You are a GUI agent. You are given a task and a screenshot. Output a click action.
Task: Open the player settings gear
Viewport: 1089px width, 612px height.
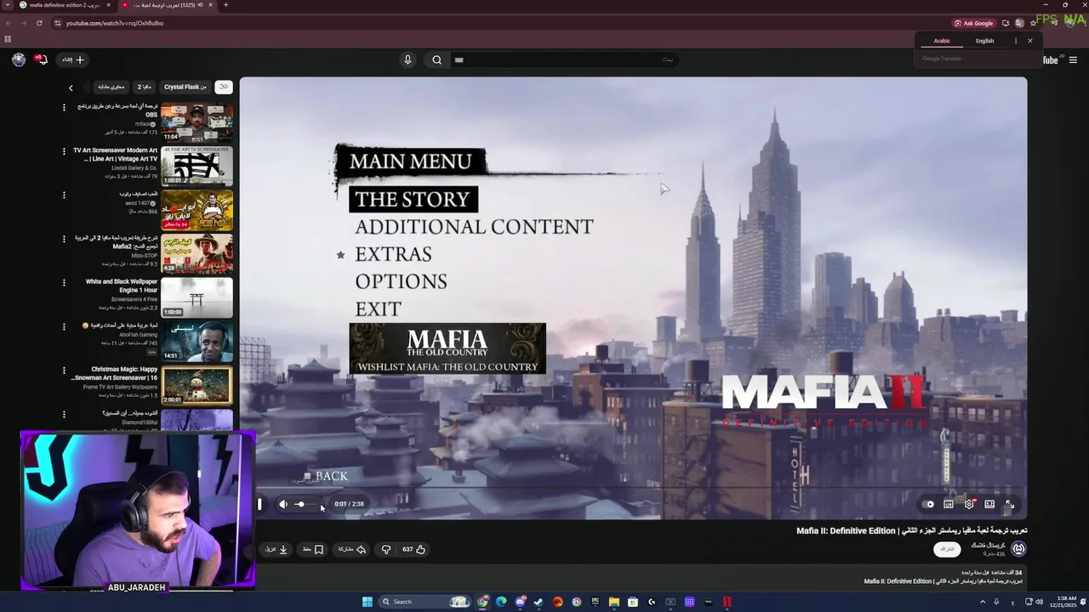pos(969,504)
